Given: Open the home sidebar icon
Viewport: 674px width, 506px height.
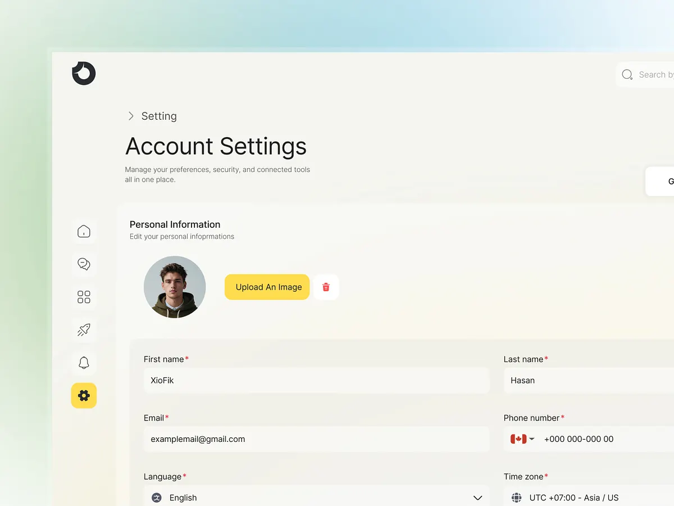Looking at the screenshot, I should click(84, 231).
